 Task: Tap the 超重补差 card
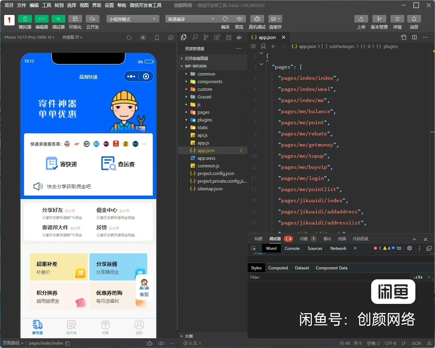[x=58, y=267]
